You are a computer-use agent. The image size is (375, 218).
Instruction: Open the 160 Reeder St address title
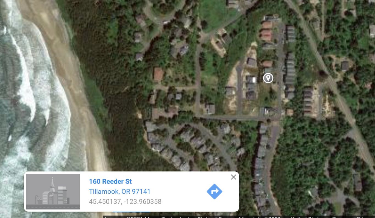[110, 181]
